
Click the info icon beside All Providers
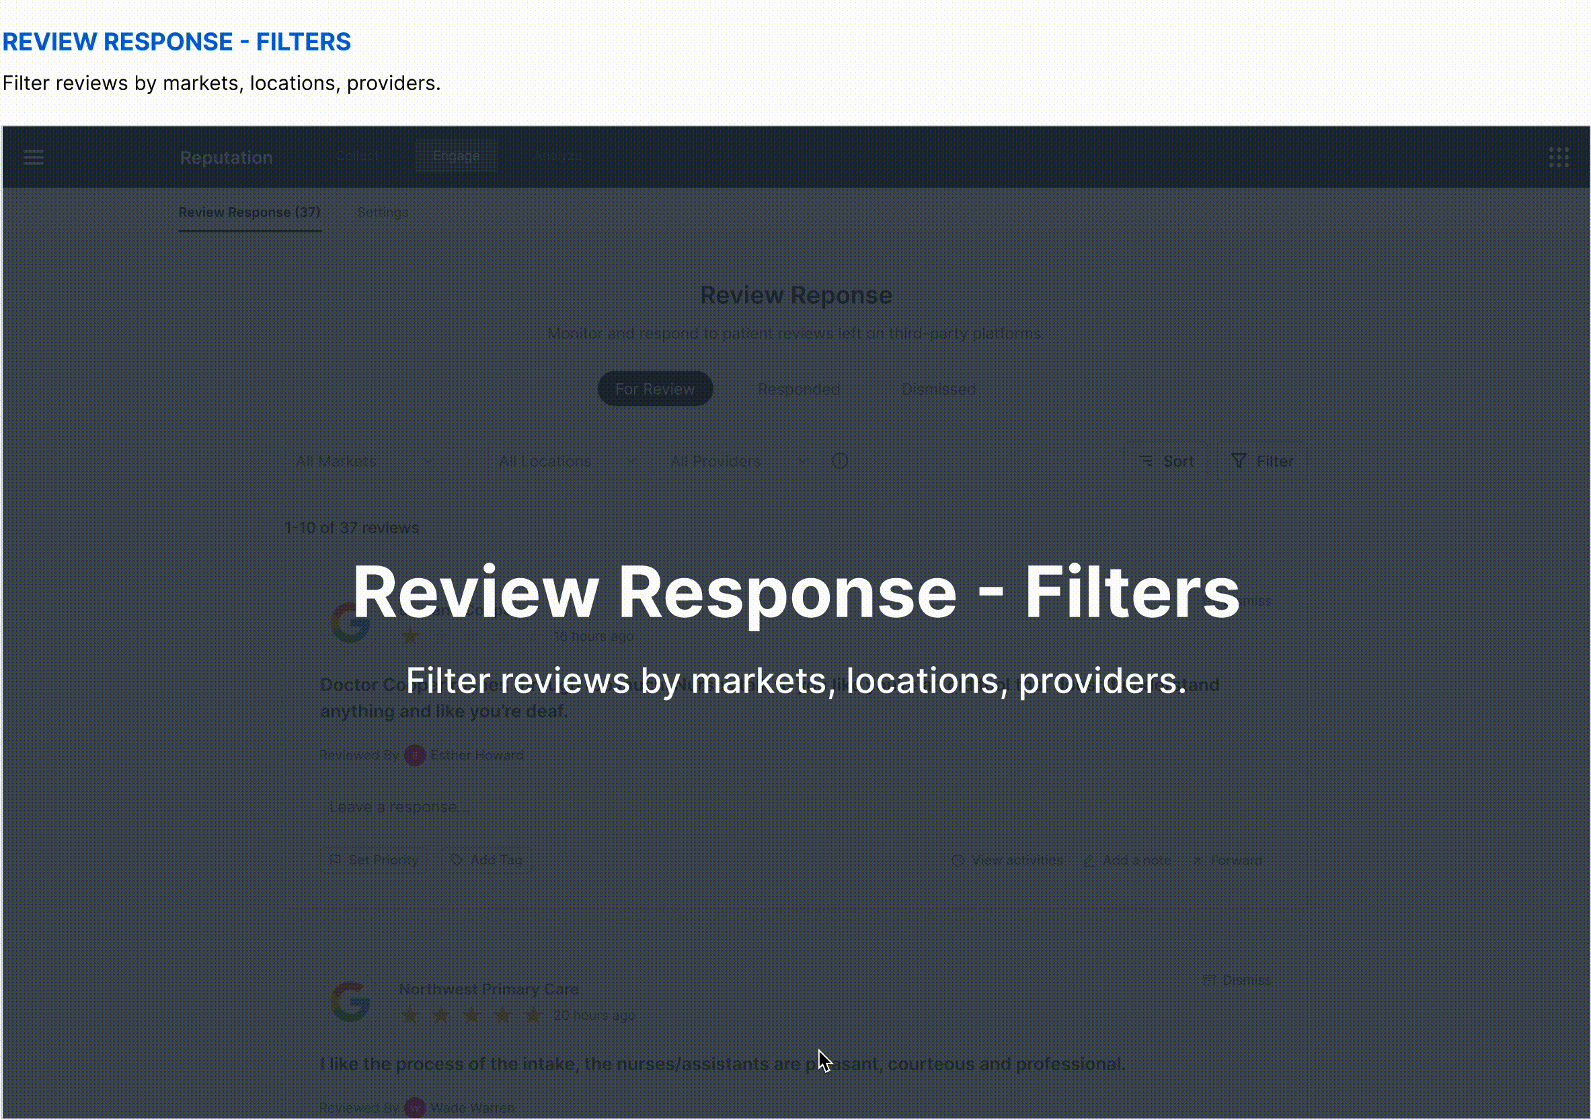click(x=840, y=461)
